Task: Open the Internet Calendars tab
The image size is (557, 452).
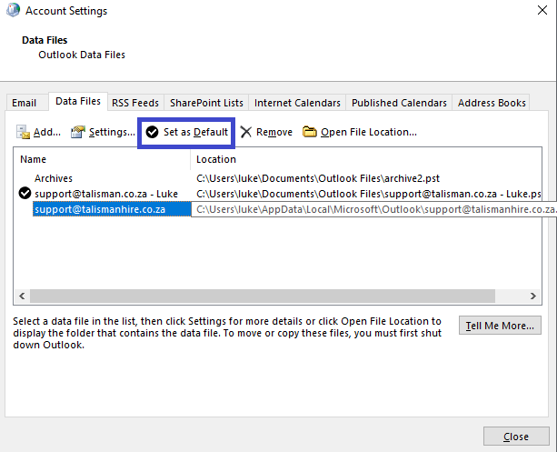Action: point(297,103)
